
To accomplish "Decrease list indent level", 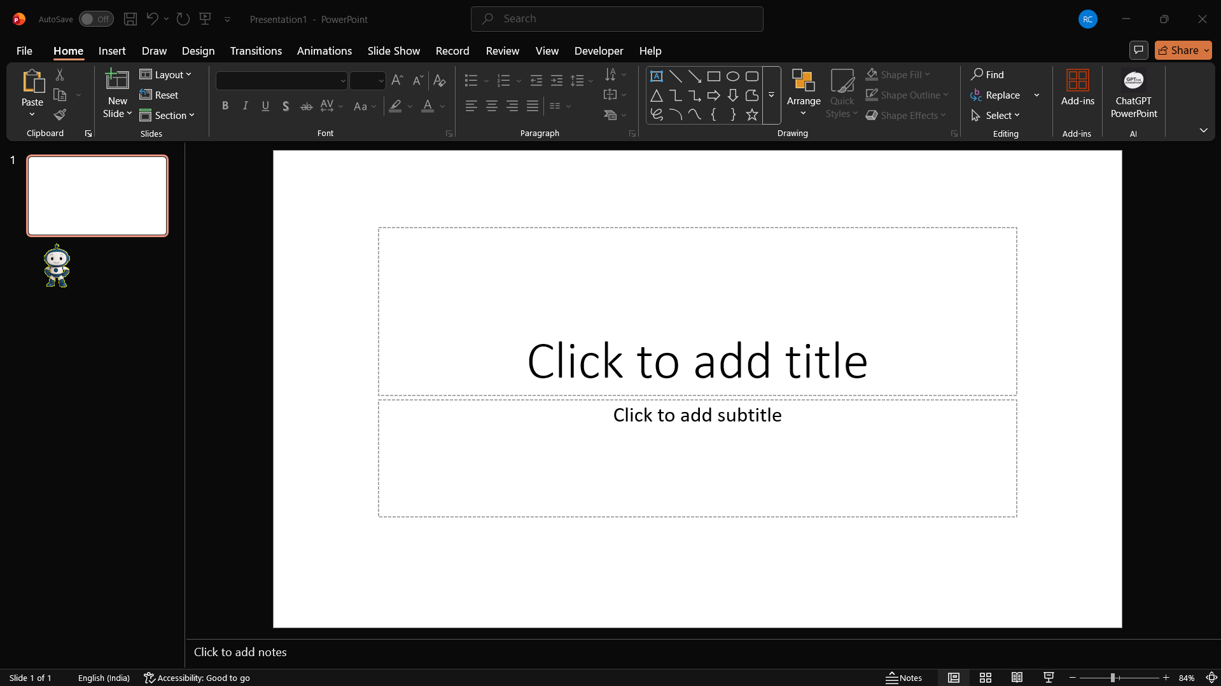I will tap(536, 80).
